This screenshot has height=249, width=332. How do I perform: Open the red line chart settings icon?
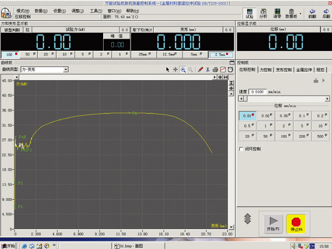tap(223, 69)
